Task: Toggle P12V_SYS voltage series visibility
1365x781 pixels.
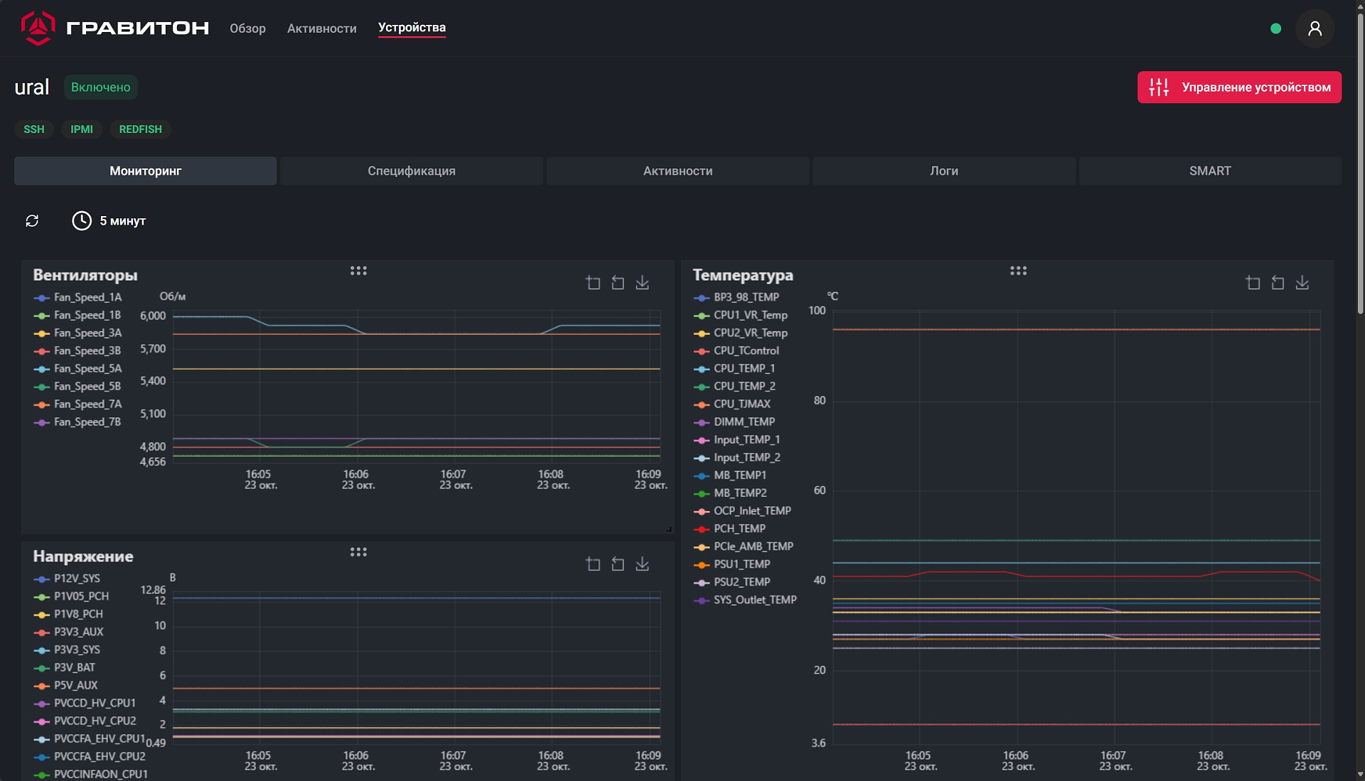Action: click(x=76, y=578)
